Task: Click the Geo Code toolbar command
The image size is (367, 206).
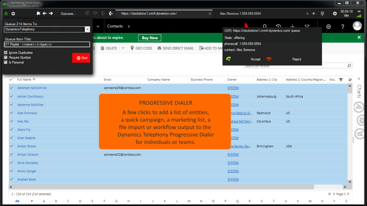Action: 141,48
